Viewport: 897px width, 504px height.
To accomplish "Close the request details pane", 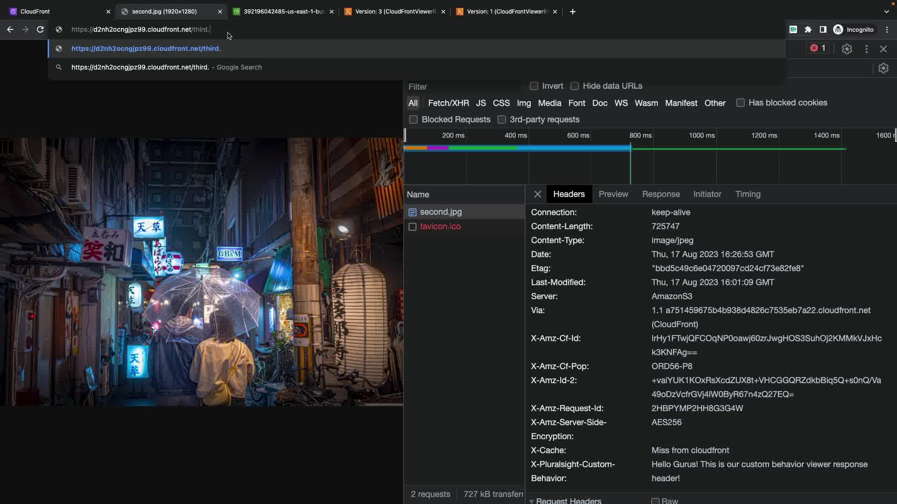I will coord(538,194).
